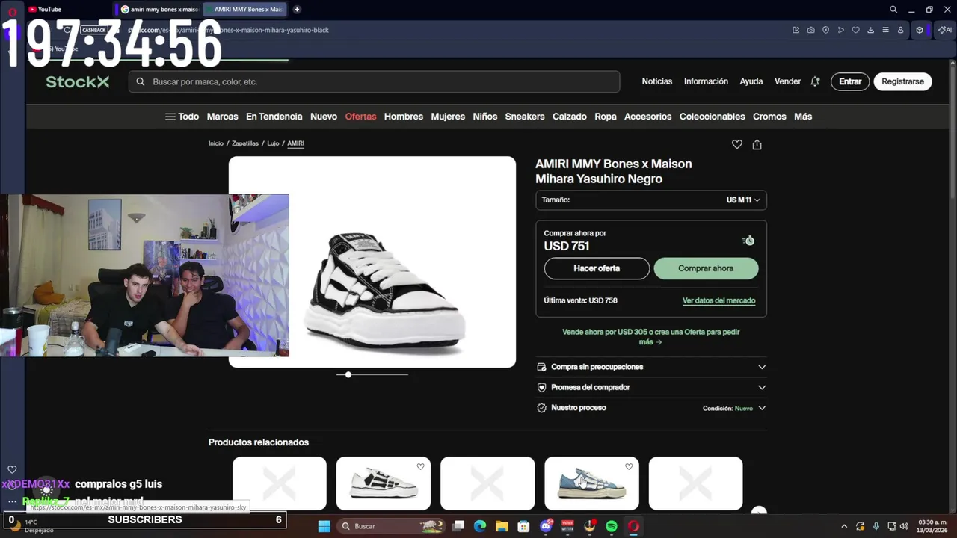Click the Hacer oferta button
Image resolution: width=957 pixels, height=538 pixels.
click(x=597, y=268)
